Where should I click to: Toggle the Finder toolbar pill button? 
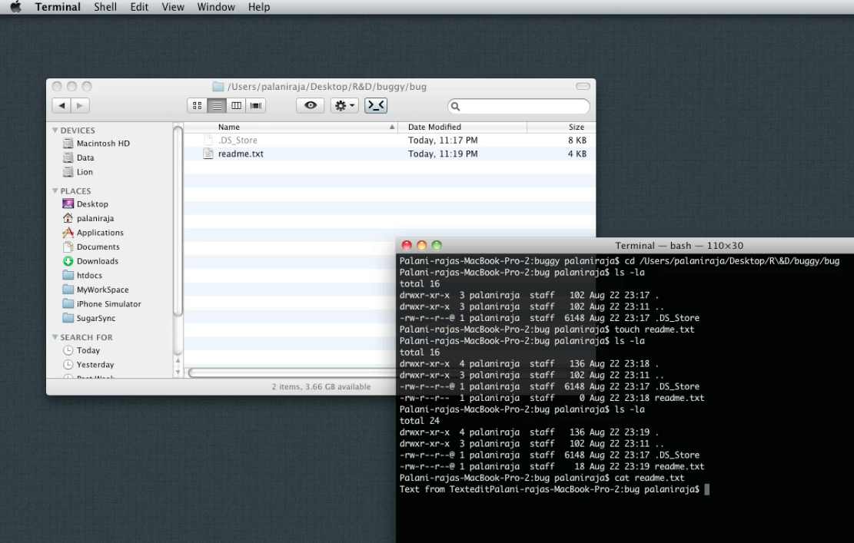click(x=583, y=87)
